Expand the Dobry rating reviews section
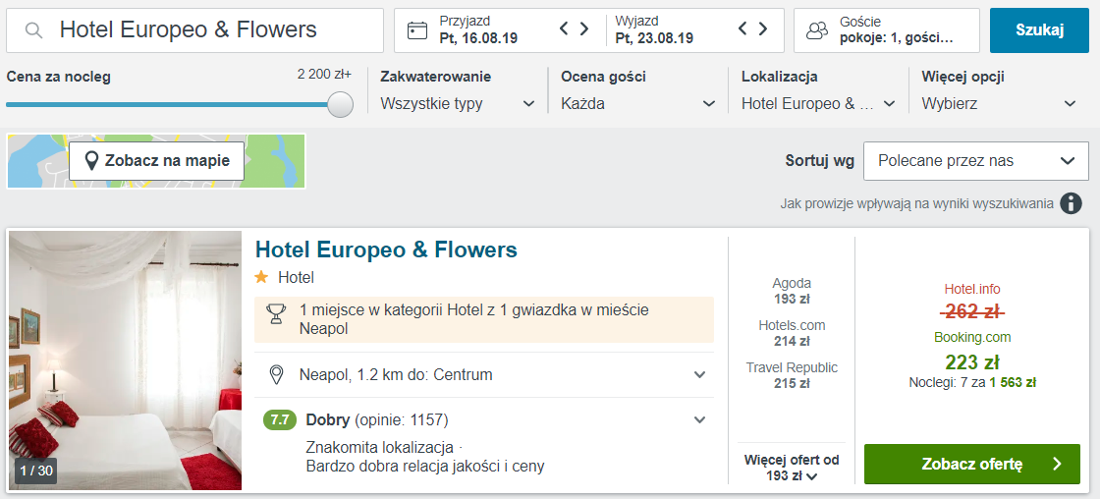The height and width of the screenshot is (499, 1100). coord(699,420)
